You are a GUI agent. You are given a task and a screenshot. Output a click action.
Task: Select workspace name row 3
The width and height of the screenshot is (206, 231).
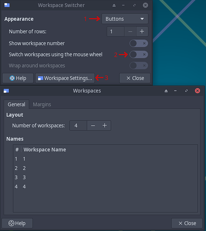105,177
